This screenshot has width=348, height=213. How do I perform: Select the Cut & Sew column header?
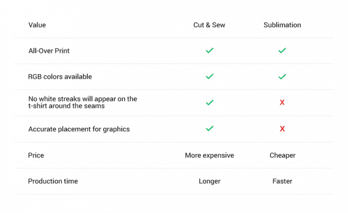(x=209, y=25)
